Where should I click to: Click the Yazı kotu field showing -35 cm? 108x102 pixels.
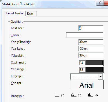[91, 49]
